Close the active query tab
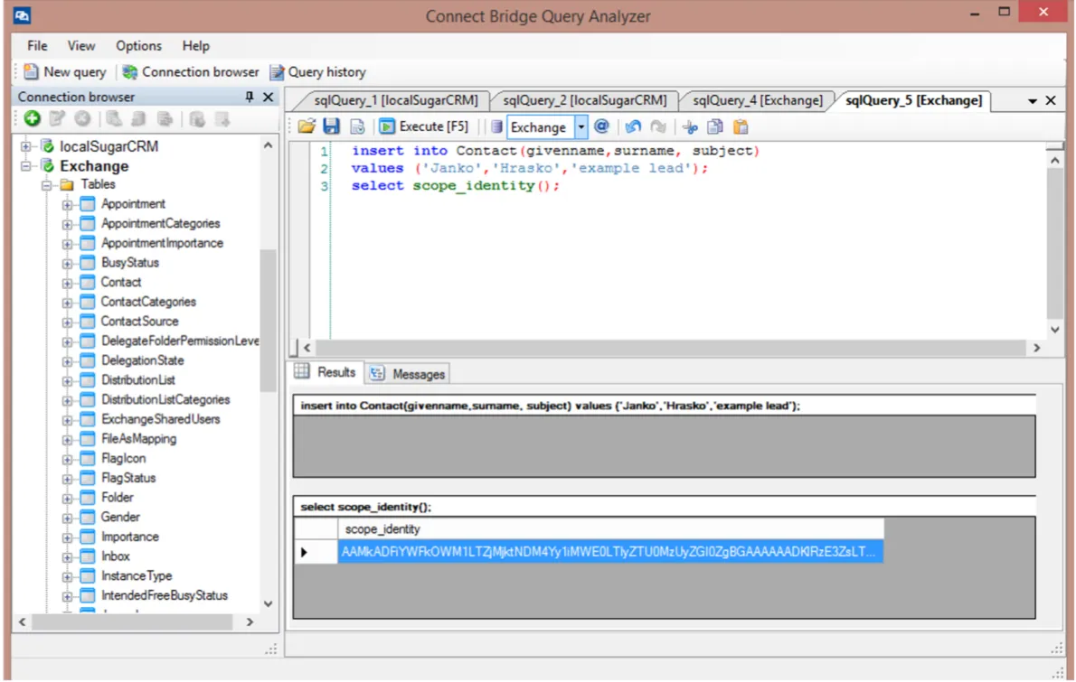The image size is (1076, 682). [x=1051, y=100]
